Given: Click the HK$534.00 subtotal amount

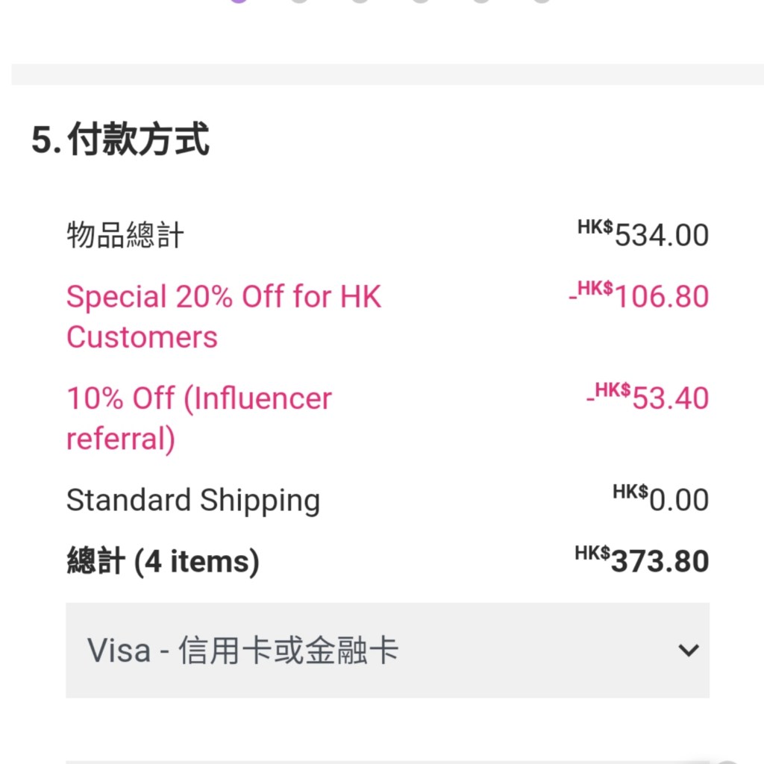Looking at the screenshot, I should 643,234.
